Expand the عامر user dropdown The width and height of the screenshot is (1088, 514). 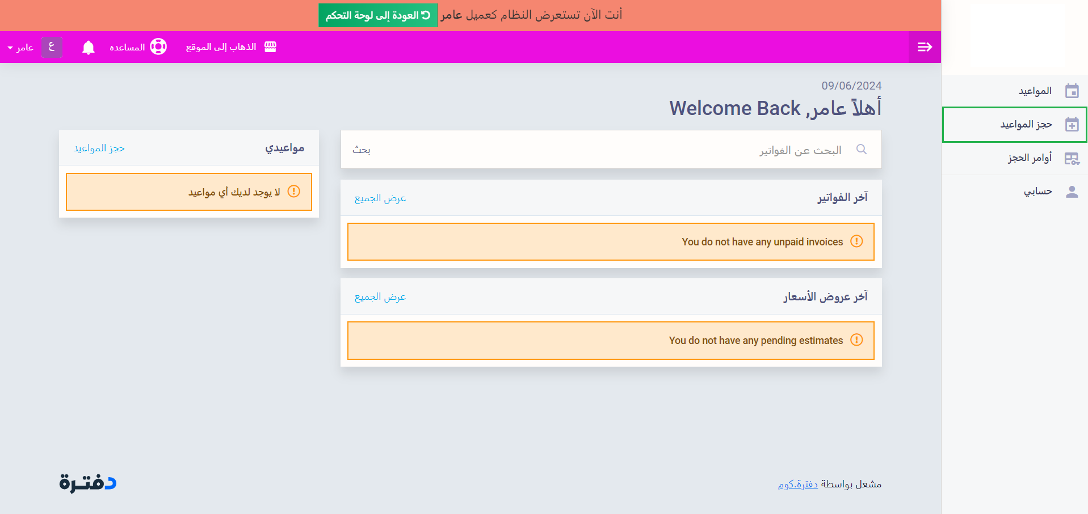tap(20, 48)
